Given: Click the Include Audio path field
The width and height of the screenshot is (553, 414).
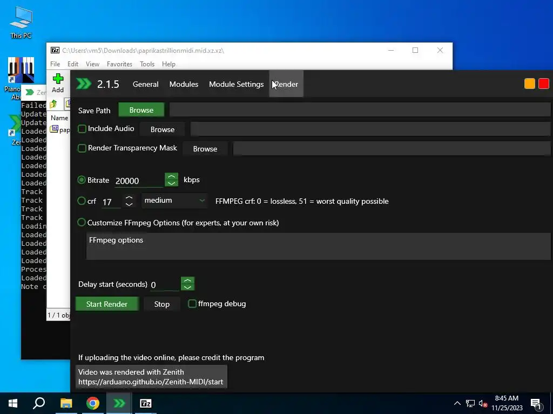Looking at the screenshot, I should click(370, 129).
